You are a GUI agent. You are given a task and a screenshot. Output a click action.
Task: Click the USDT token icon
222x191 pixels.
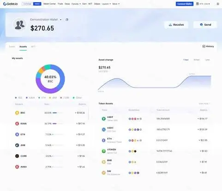coord(104,119)
